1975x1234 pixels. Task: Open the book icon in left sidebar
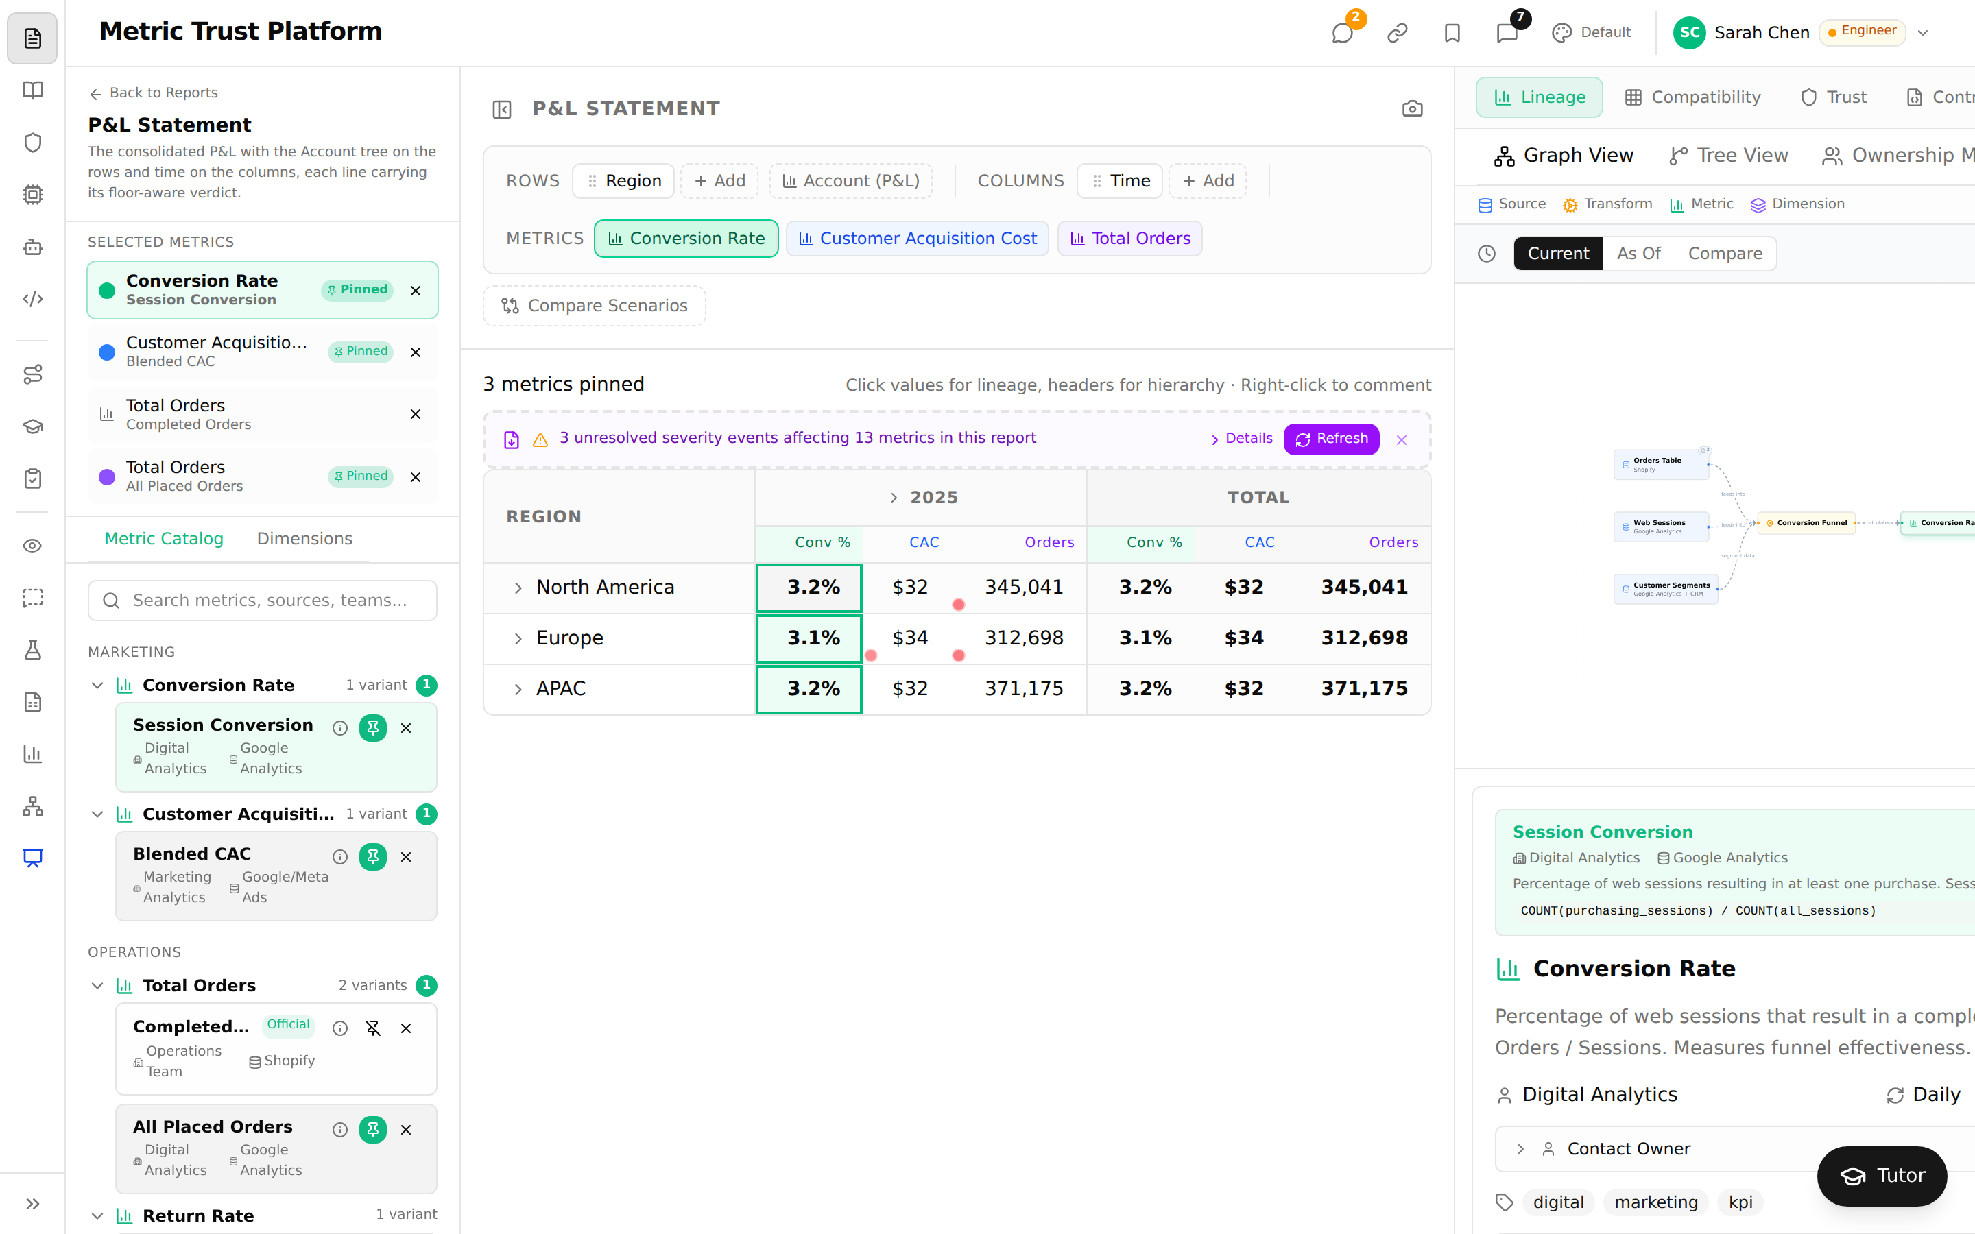33,90
